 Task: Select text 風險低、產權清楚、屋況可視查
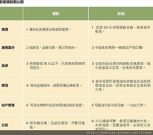coord(52,47)
